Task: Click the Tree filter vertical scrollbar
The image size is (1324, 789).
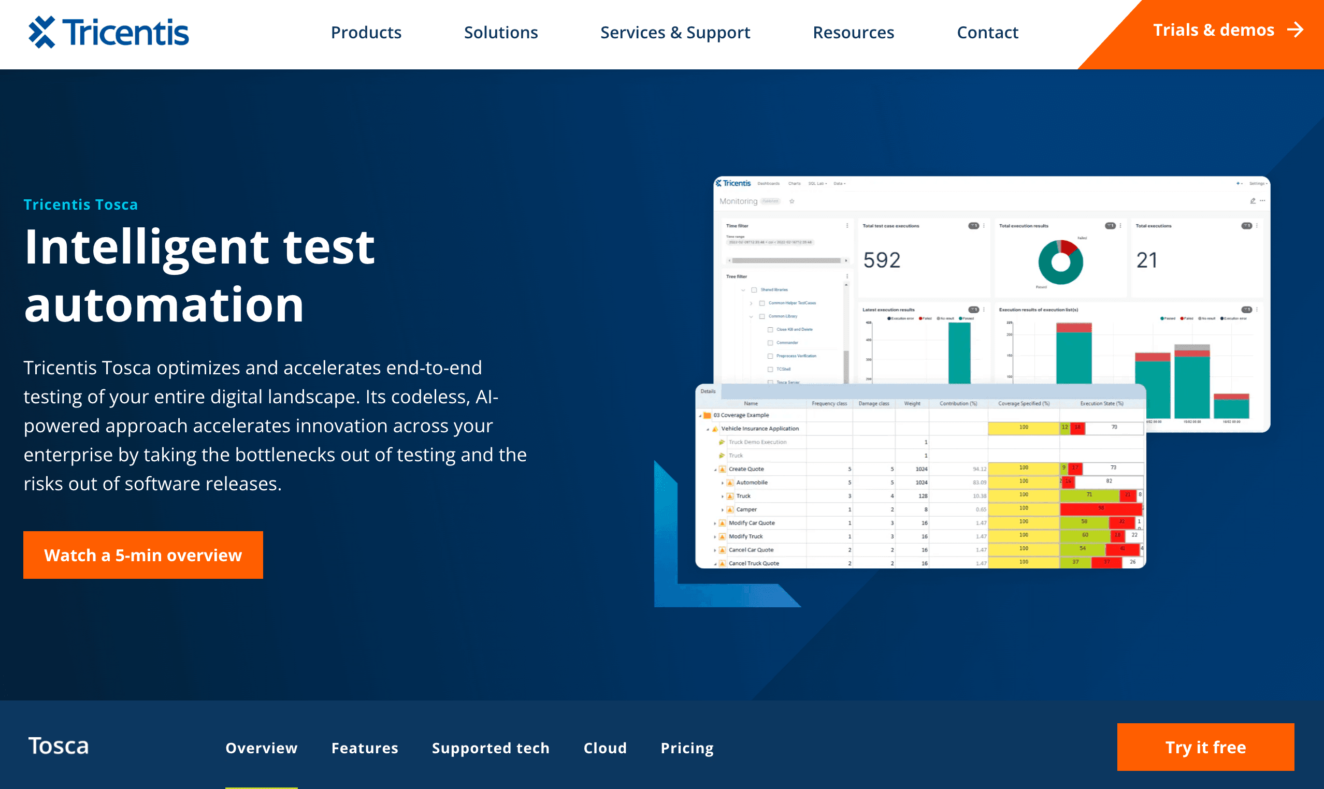Action: tap(846, 367)
